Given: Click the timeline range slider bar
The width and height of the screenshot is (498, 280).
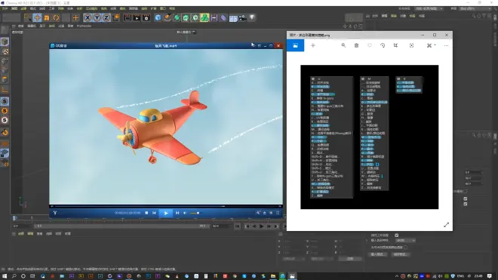Looking at the screenshot, I should pos(121,226).
